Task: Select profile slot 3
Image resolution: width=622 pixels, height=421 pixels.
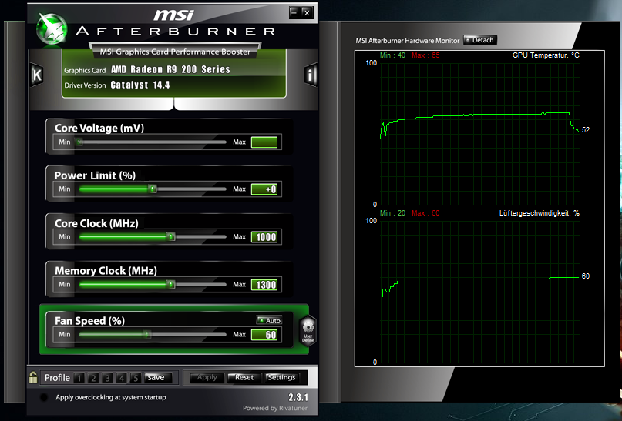Action: coord(107,378)
